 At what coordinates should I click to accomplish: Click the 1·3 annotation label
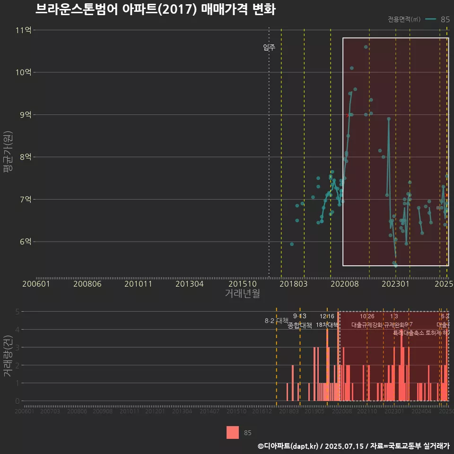394,316
